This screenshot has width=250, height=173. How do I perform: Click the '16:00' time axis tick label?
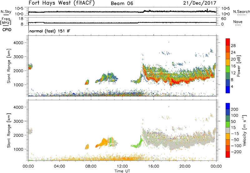(x=153, y=166)
